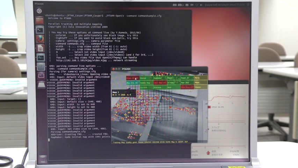Open LibreOffice Impress from the launcher

[40, 48]
